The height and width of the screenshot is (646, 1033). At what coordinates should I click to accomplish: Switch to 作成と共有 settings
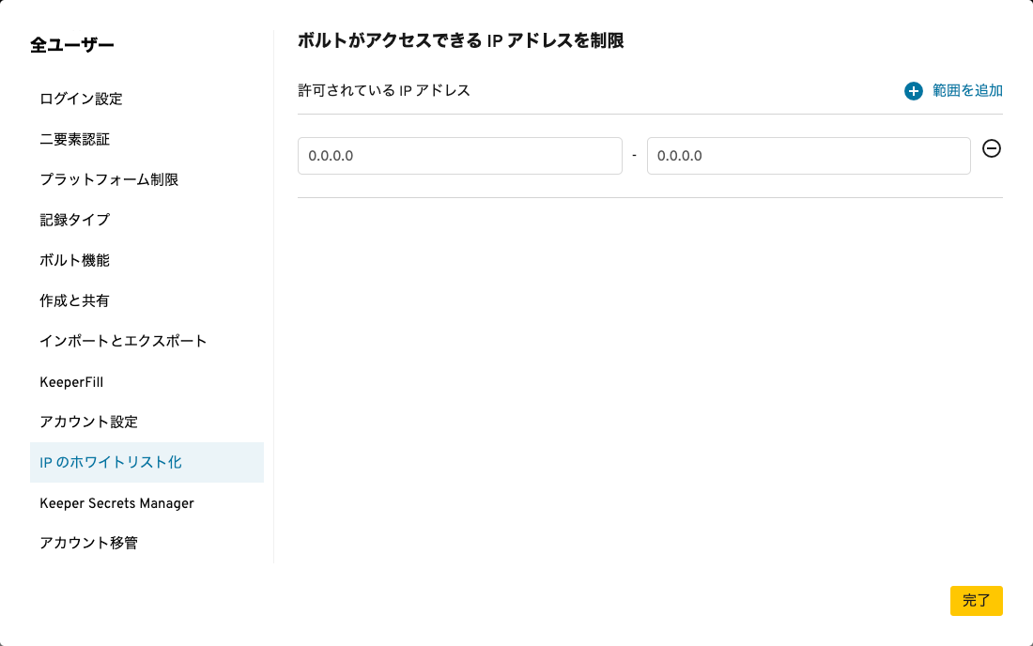click(x=75, y=300)
